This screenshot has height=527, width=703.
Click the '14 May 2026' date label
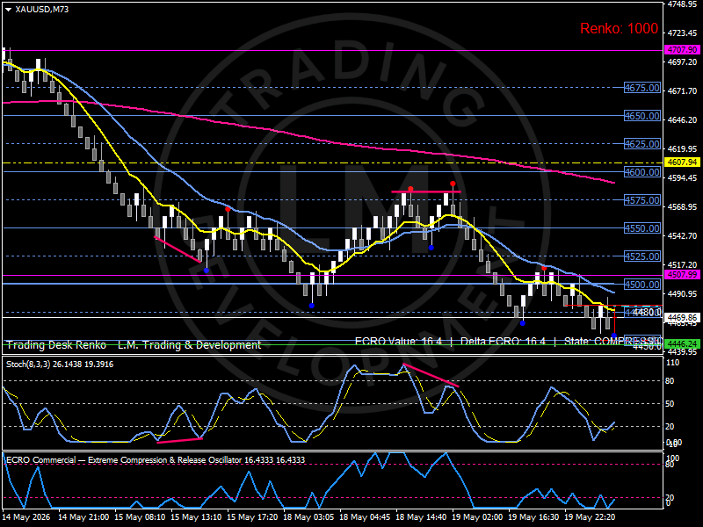[x=26, y=516]
